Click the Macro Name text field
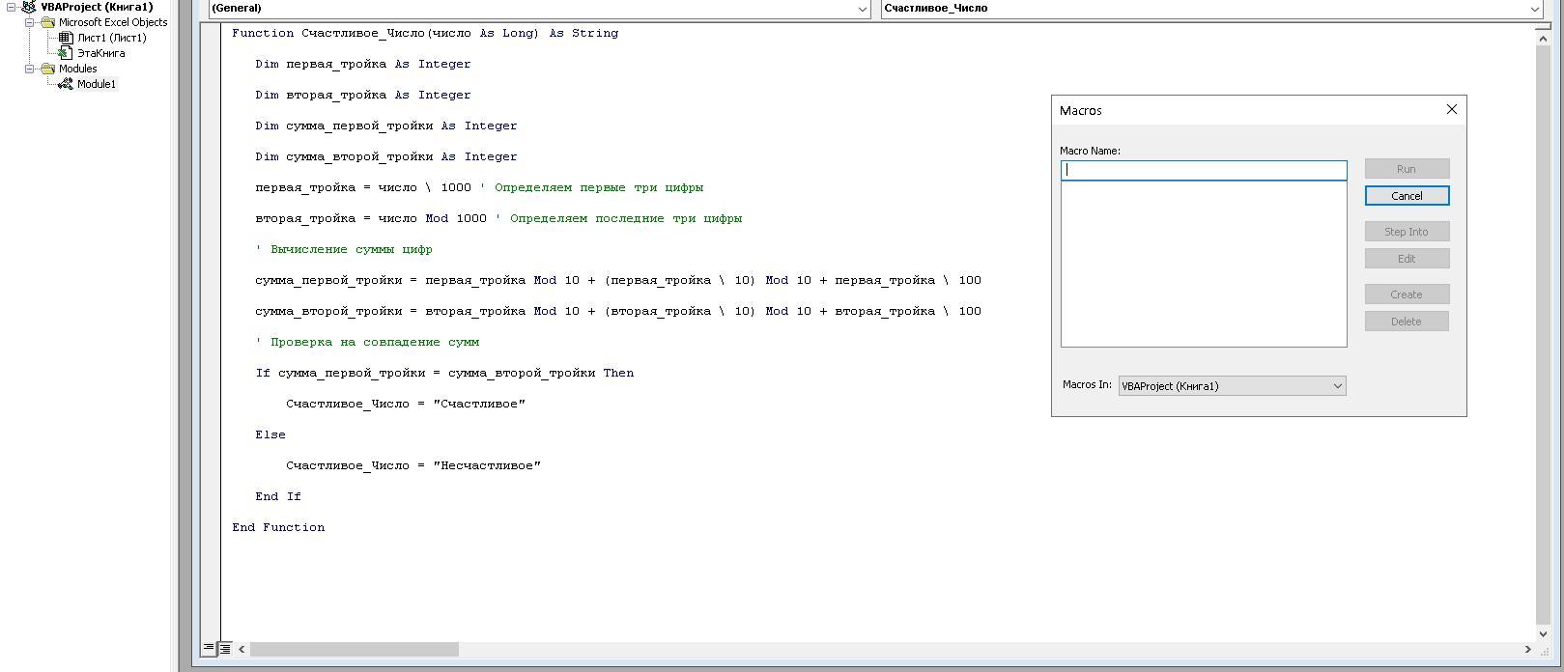The width and height of the screenshot is (1564, 672). 1203,170
